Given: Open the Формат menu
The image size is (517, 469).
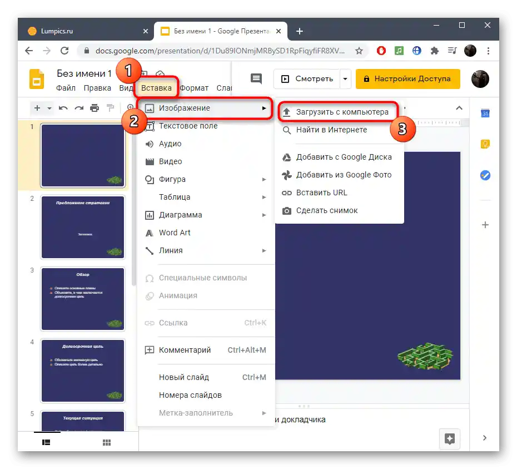Looking at the screenshot, I should click(194, 88).
